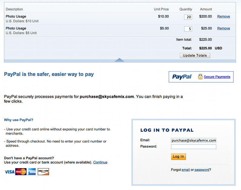The width and height of the screenshot is (241, 190).
Task: Click the secure padlock icon
Action: click(200, 77)
